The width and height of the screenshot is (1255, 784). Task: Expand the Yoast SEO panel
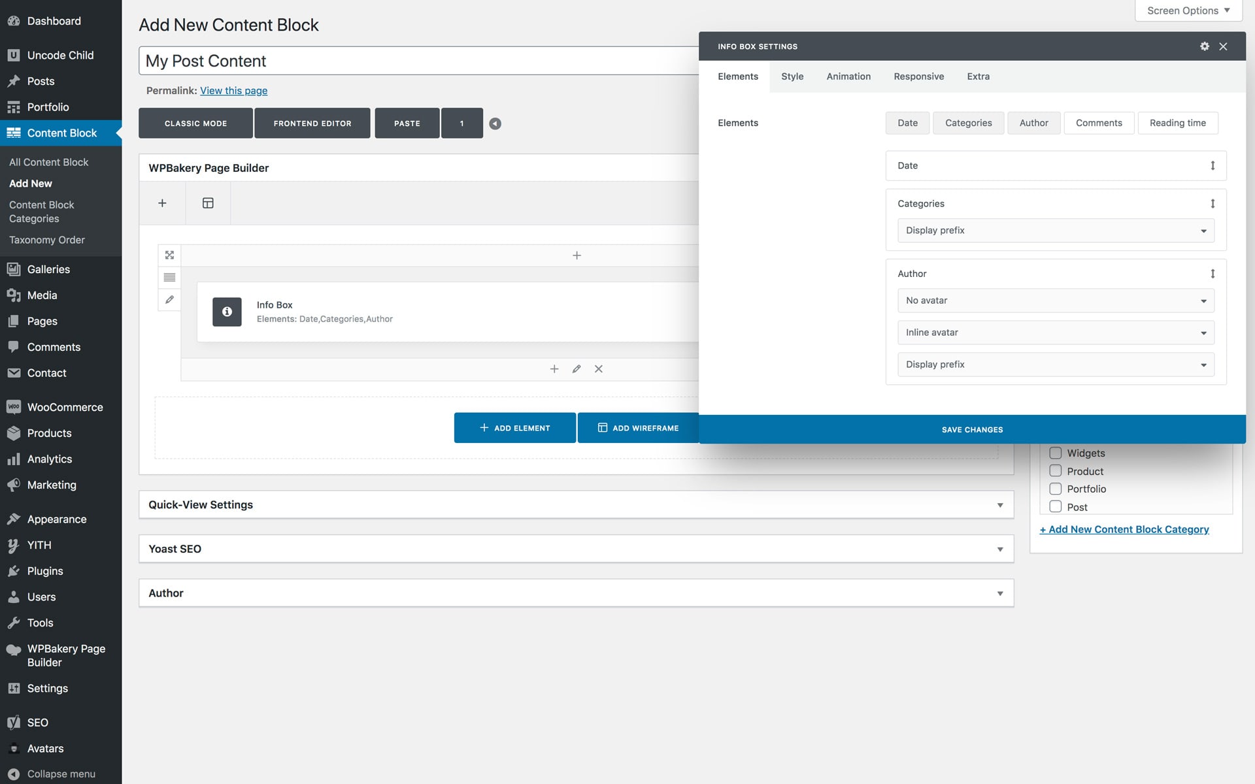(575, 549)
